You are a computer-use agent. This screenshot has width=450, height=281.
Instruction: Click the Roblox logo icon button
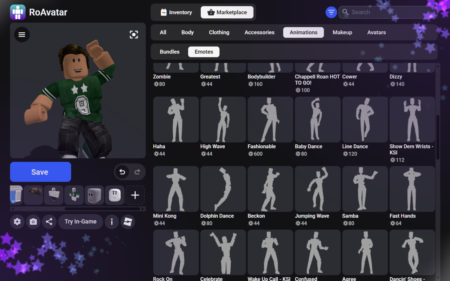point(128,222)
